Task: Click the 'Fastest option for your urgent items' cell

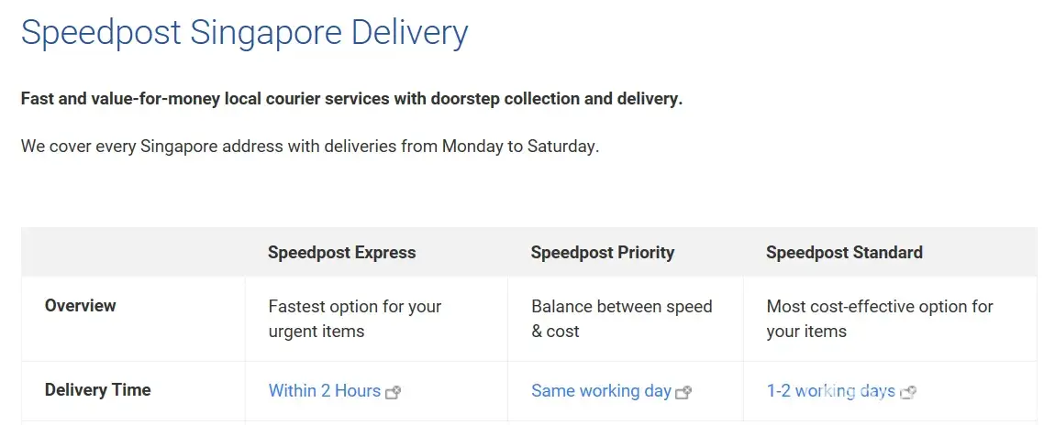Action: click(354, 319)
